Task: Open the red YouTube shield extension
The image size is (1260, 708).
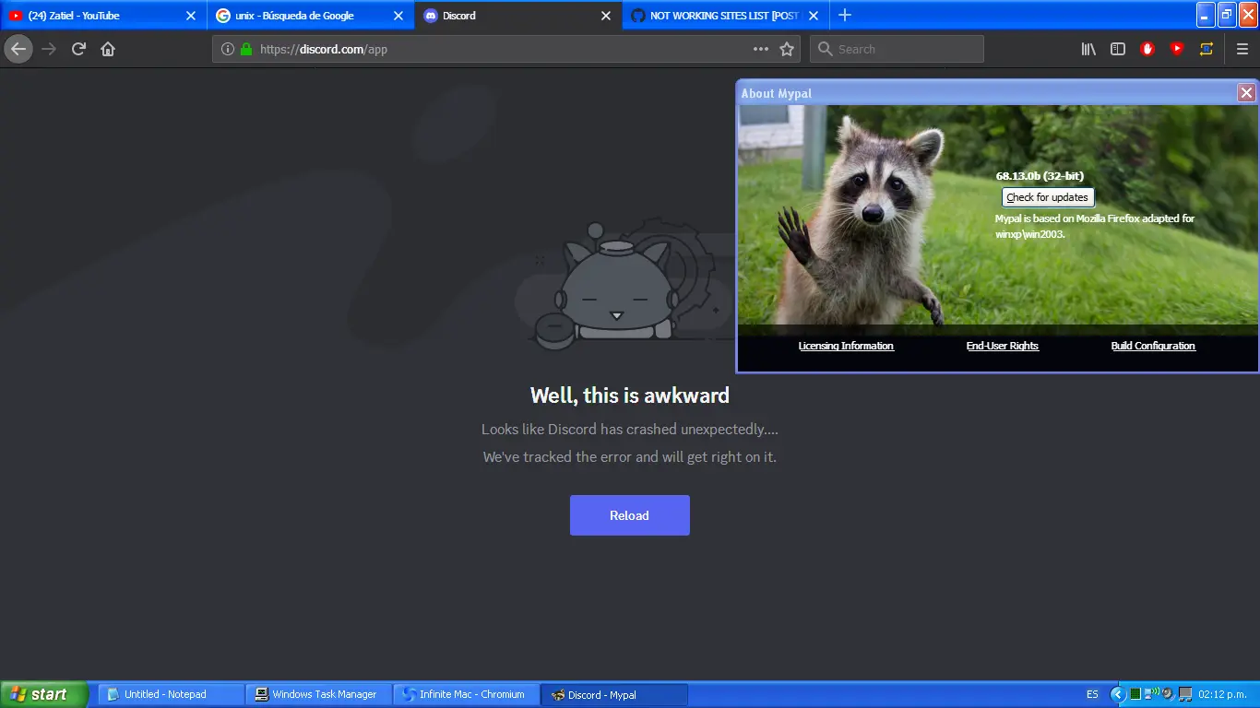Action: [1177, 49]
